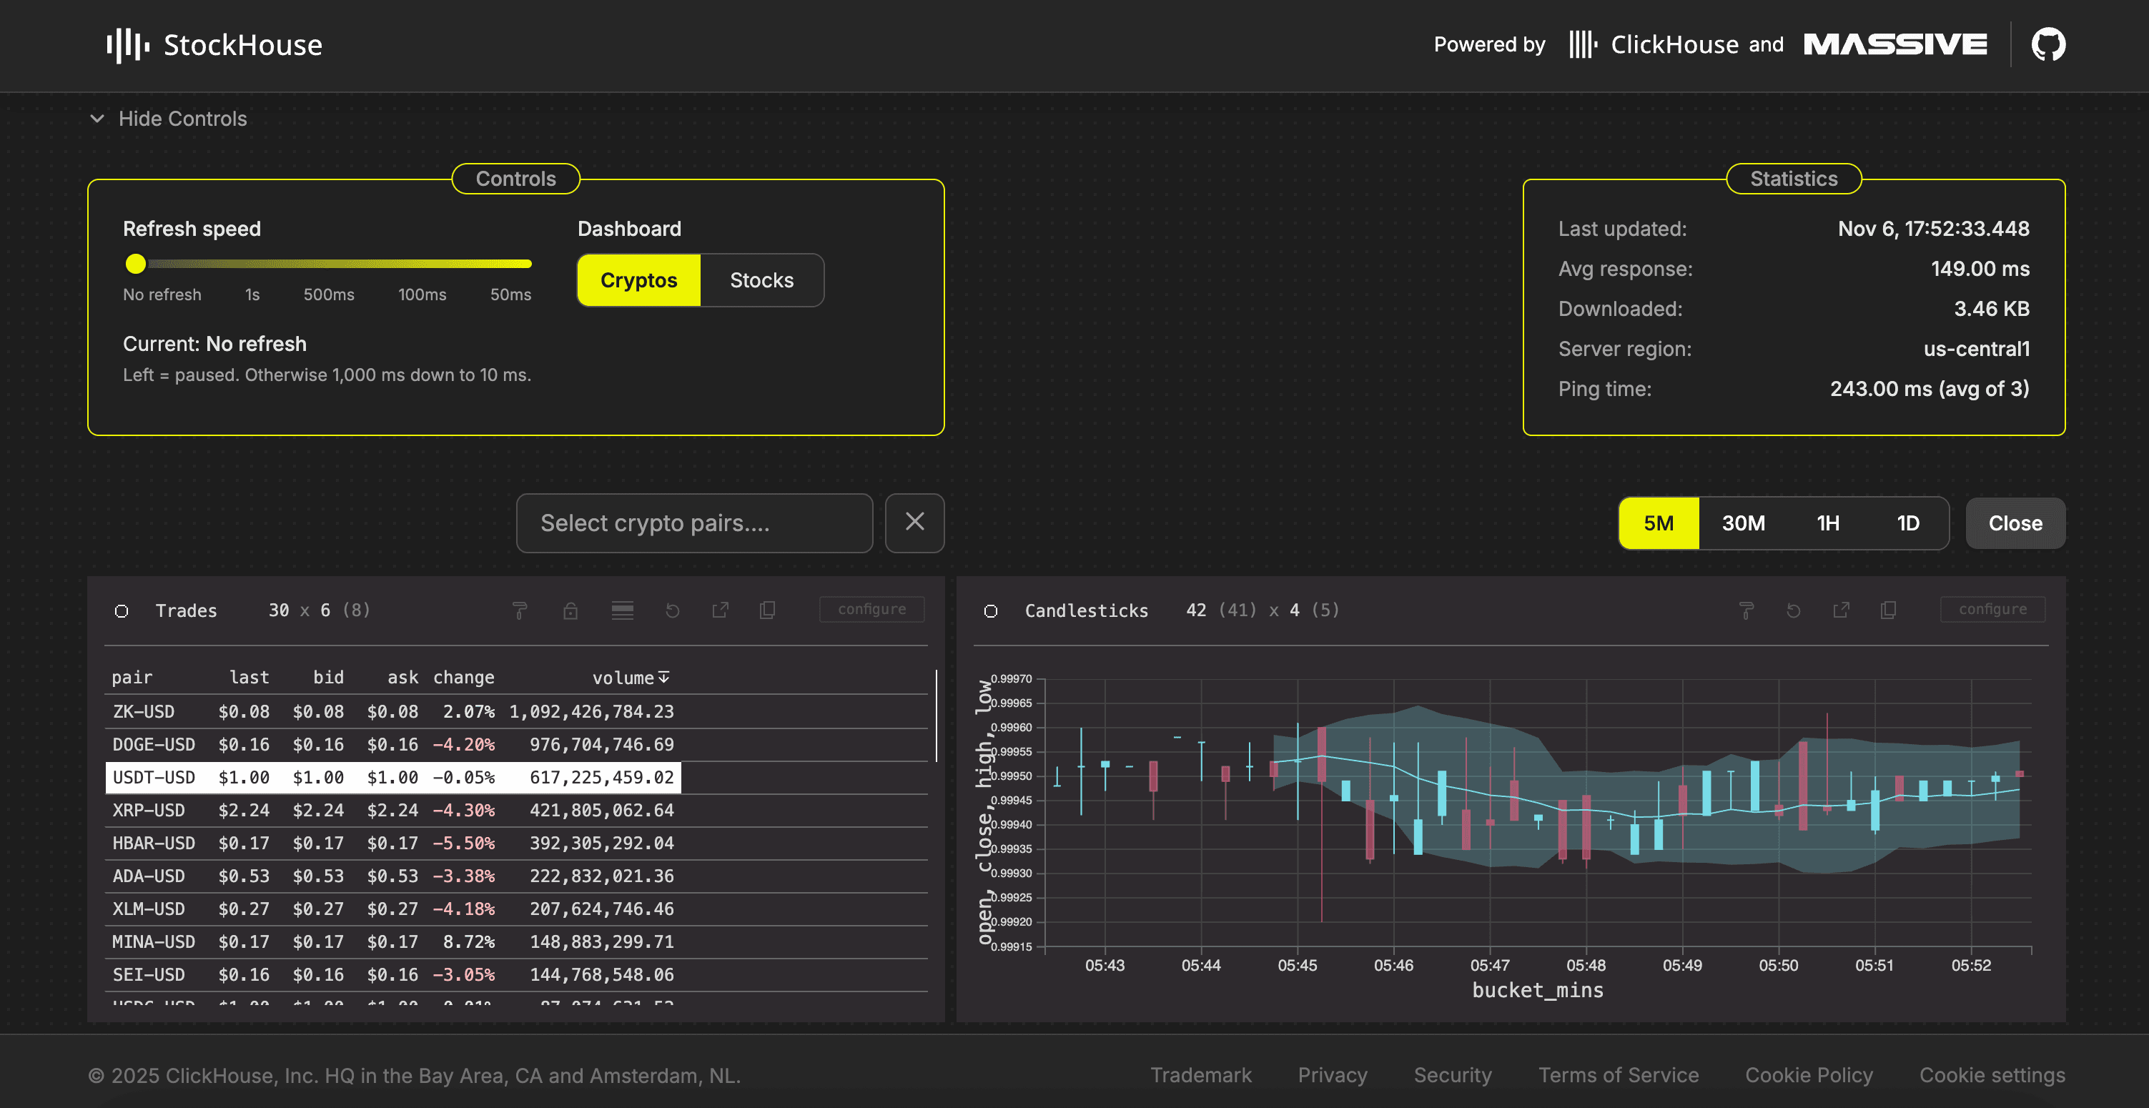This screenshot has width=2149, height=1108.
Task: Open the Select crypto pairs dropdown
Action: [693, 523]
